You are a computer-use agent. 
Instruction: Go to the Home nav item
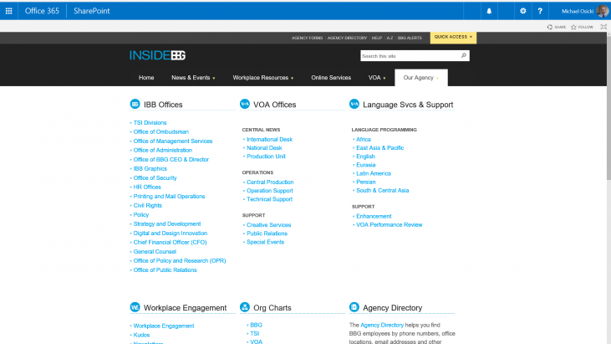tap(146, 78)
